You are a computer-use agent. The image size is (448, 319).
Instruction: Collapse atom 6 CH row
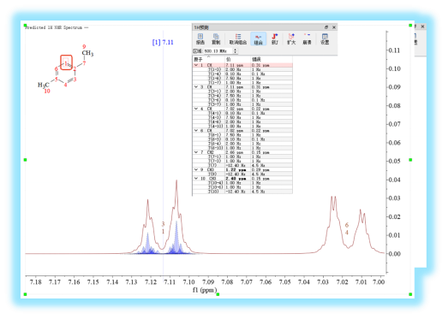[196, 130]
